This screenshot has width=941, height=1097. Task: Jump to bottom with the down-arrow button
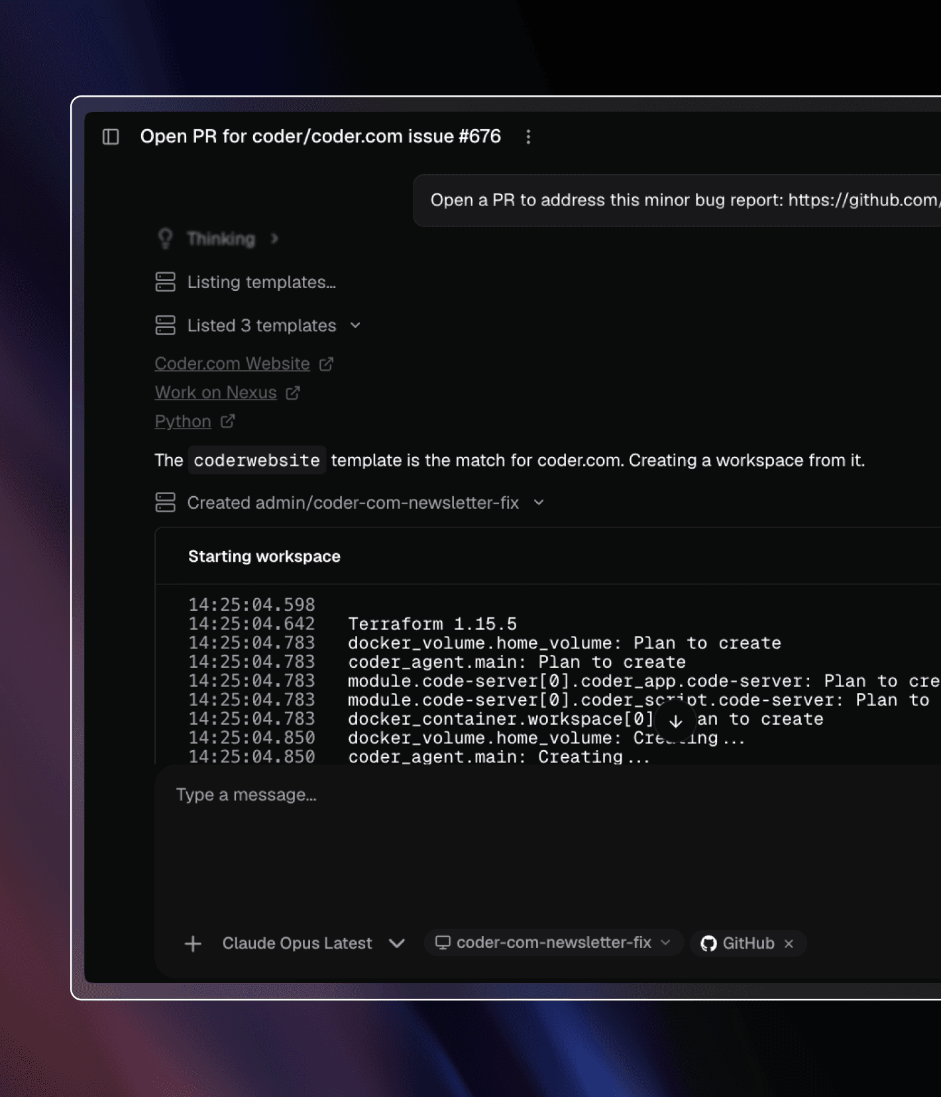[675, 721]
